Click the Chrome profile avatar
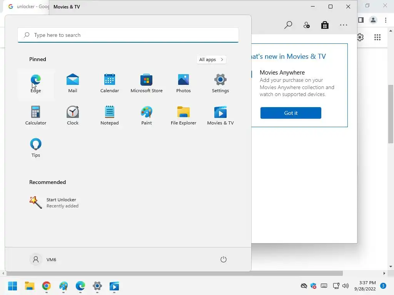 (373, 20)
